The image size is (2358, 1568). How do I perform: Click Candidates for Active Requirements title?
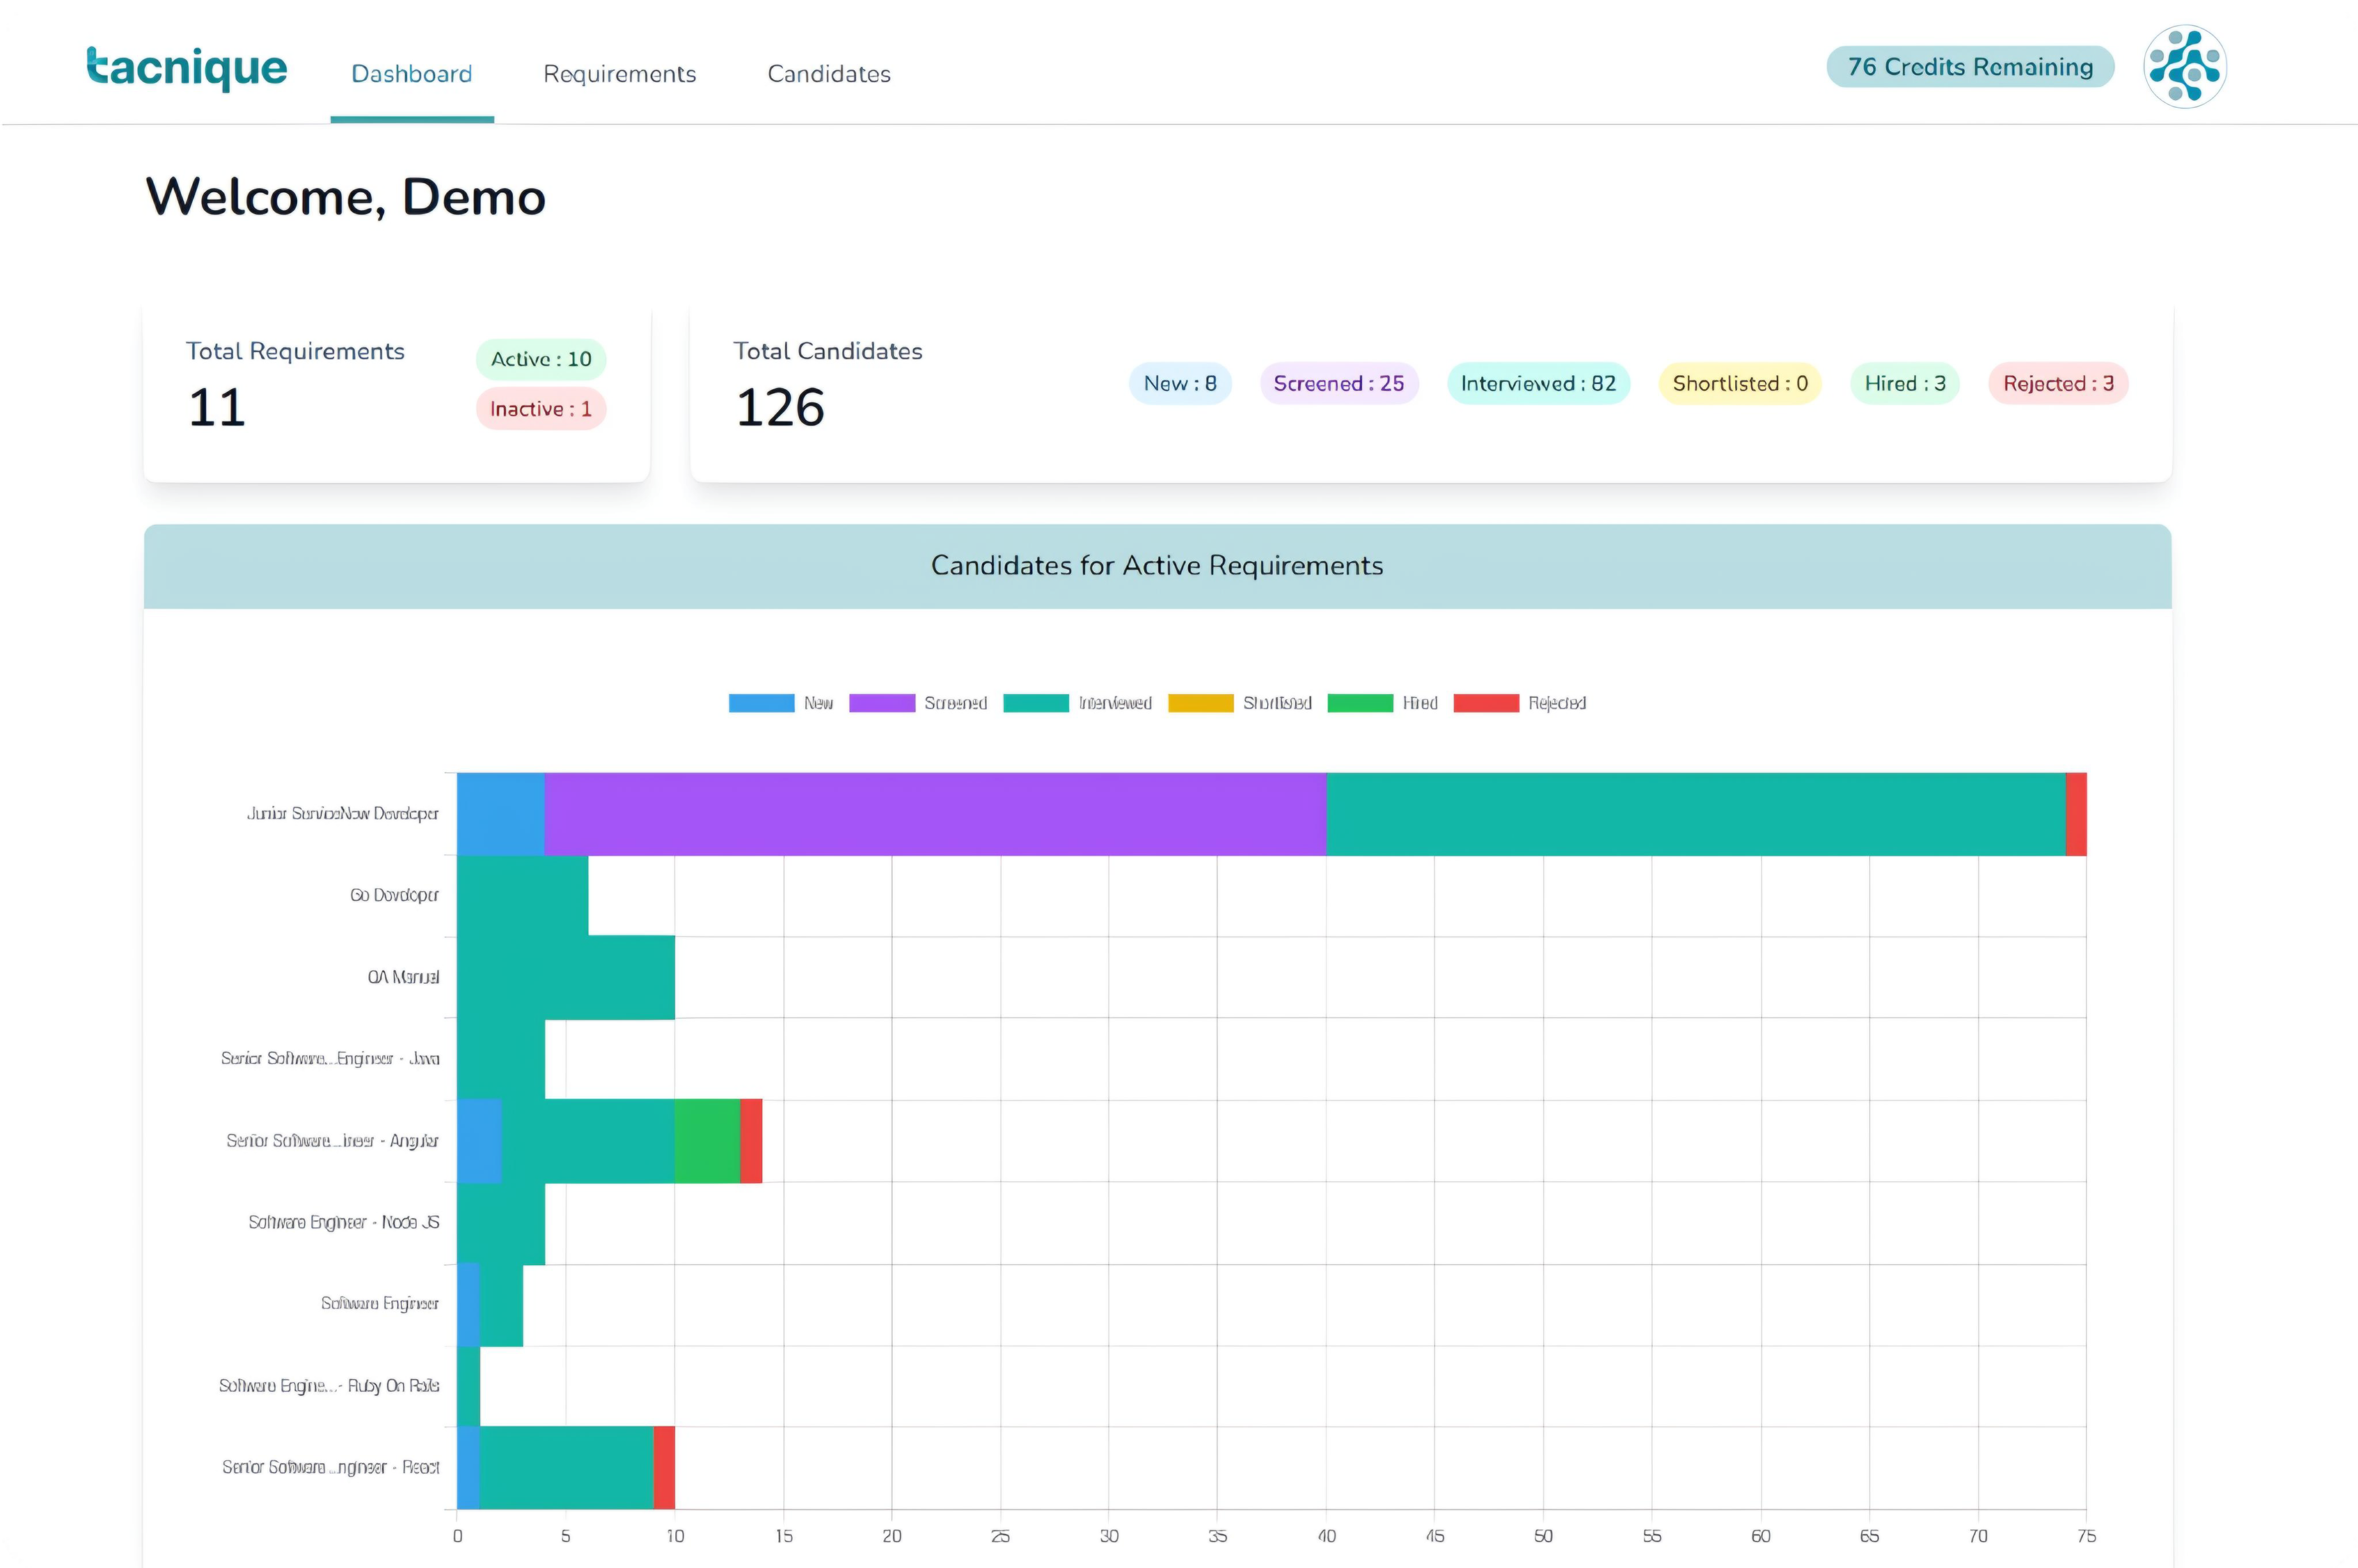pyautogui.click(x=1157, y=566)
